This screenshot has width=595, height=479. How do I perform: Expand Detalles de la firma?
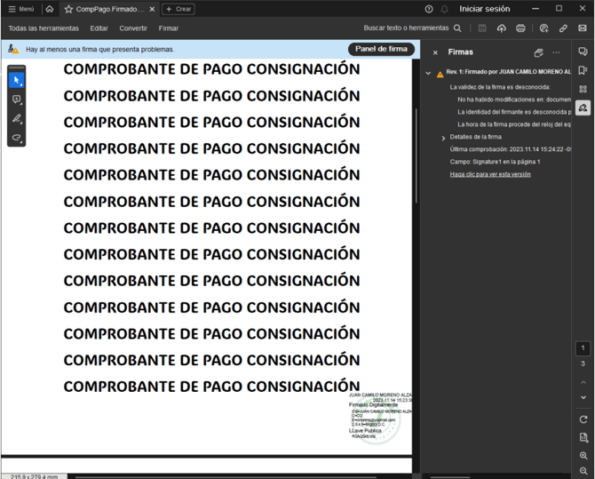[x=444, y=138]
